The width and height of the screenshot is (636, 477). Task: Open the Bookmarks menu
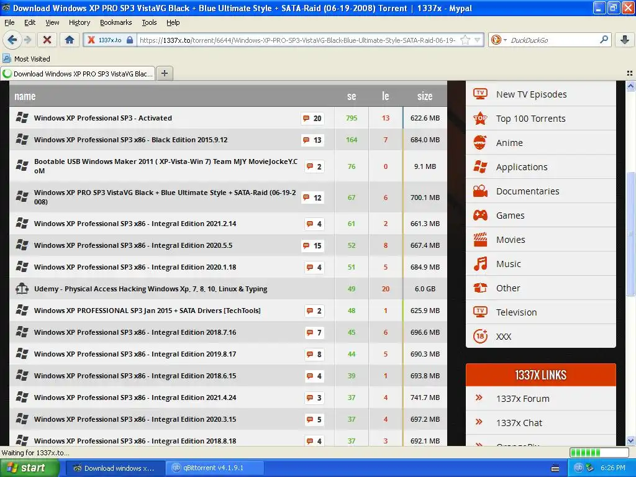[x=116, y=22]
